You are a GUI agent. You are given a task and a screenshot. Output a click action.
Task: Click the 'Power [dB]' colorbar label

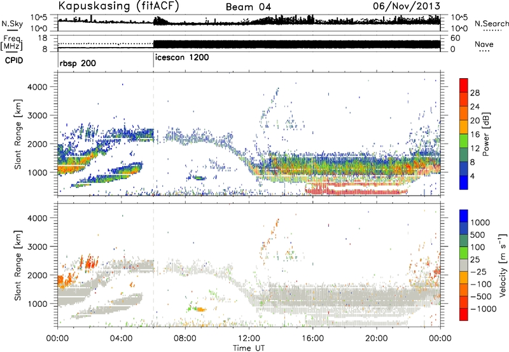tap(485, 134)
